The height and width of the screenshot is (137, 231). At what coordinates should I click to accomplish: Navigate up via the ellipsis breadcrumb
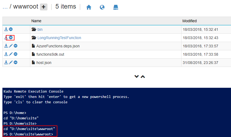click(x=5, y=7)
